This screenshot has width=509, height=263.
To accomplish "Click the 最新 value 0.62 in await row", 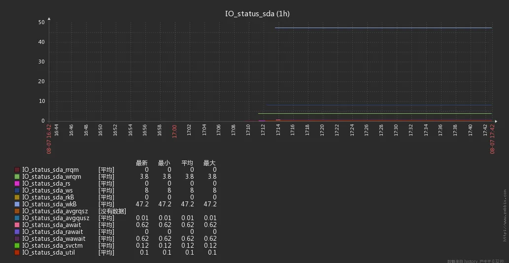I will (x=142, y=225).
